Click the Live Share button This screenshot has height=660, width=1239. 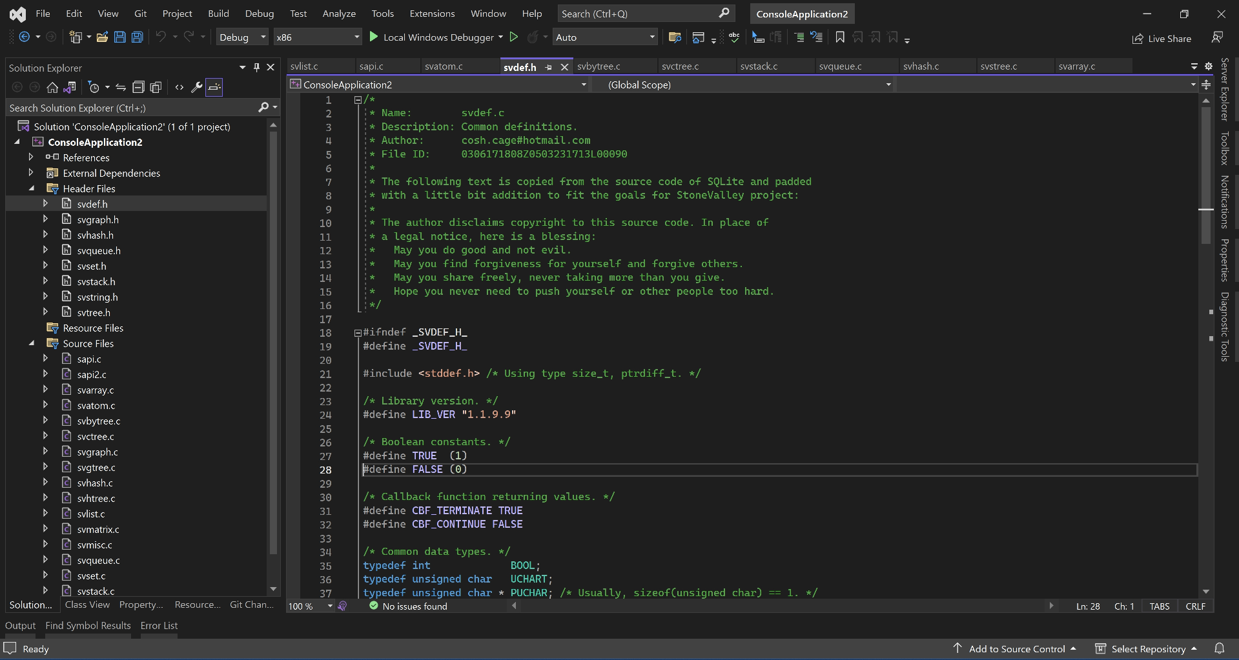(x=1162, y=39)
